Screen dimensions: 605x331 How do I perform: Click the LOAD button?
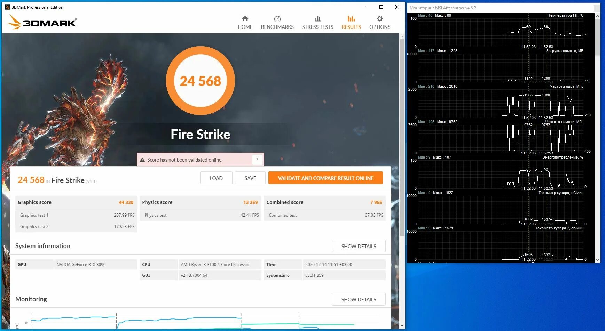pos(216,178)
